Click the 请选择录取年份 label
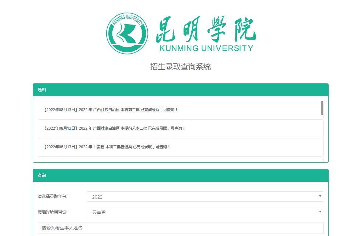The image size is (362, 236). point(52,197)
